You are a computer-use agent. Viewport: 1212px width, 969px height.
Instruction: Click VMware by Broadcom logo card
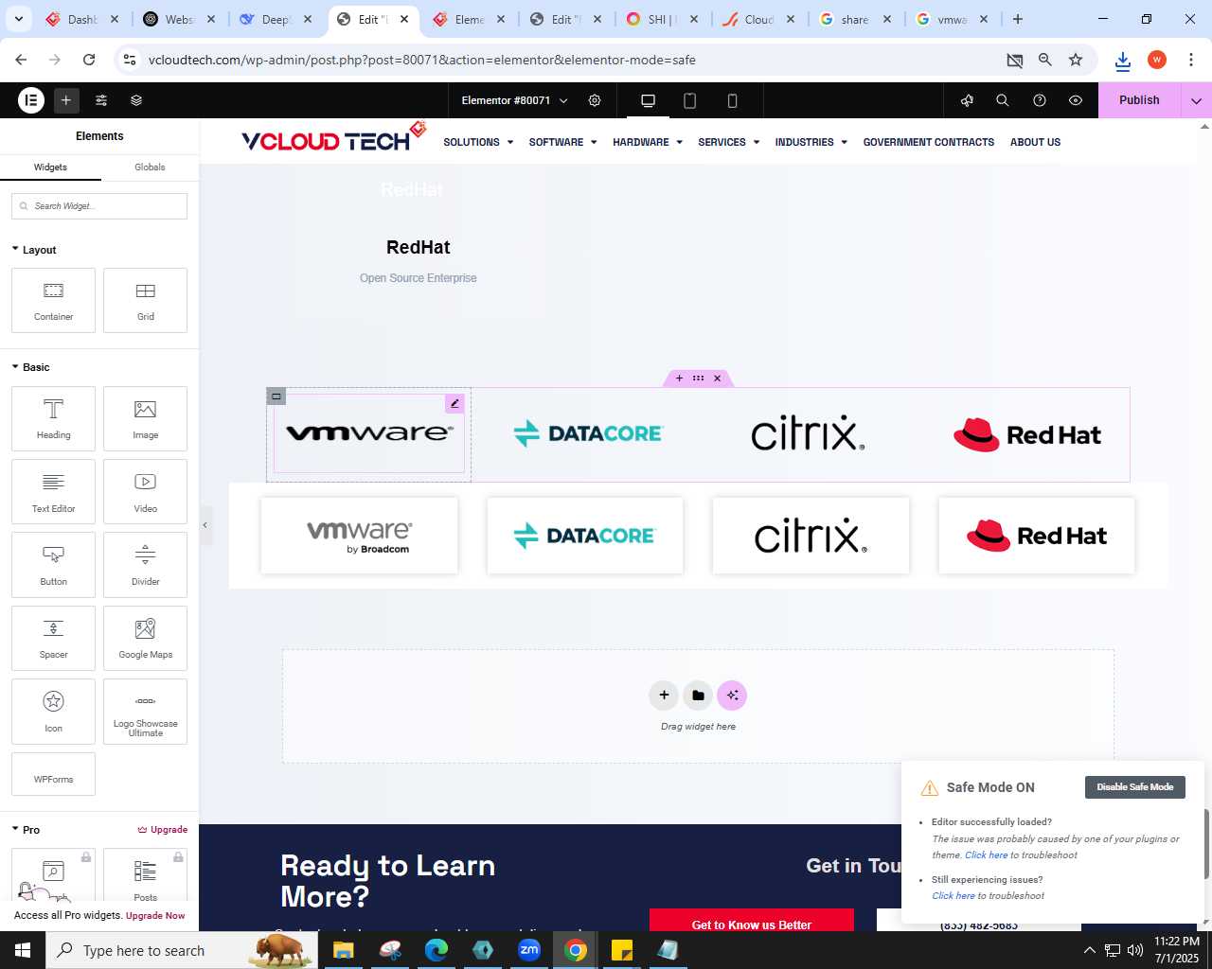point(359,536)
